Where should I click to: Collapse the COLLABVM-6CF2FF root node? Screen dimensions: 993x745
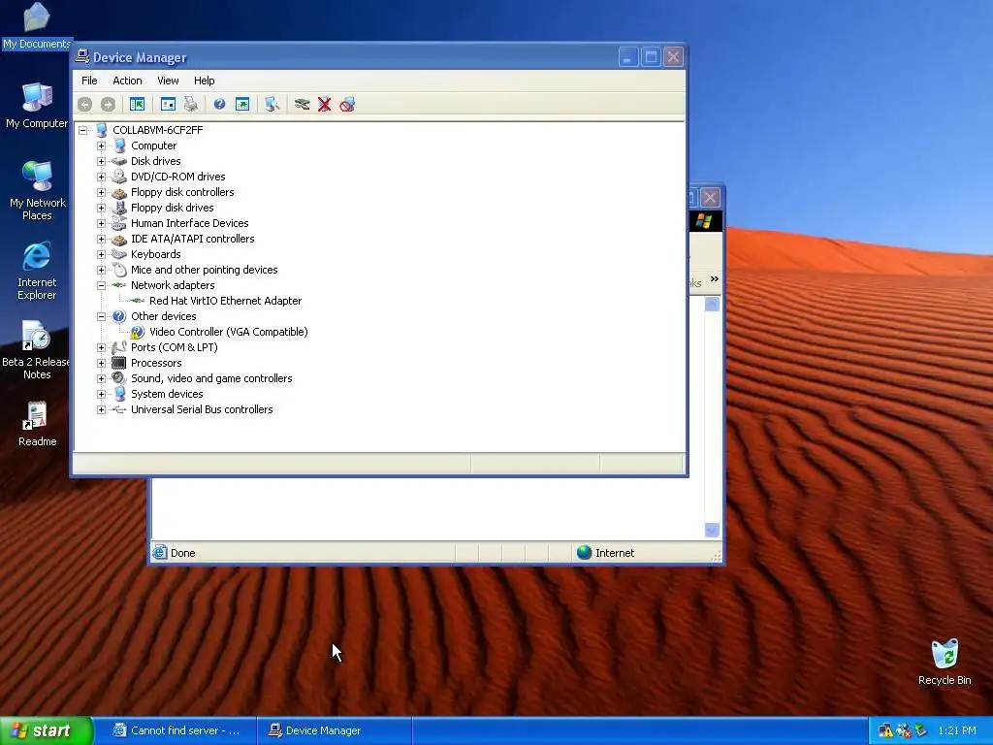coord(83,131)
